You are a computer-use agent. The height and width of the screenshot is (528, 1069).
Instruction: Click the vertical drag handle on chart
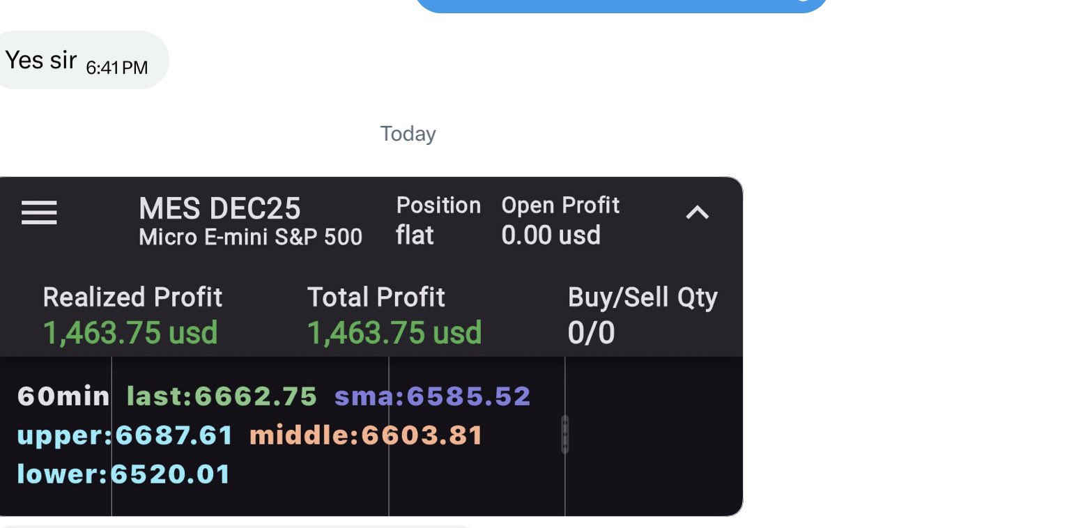[564, 435]
